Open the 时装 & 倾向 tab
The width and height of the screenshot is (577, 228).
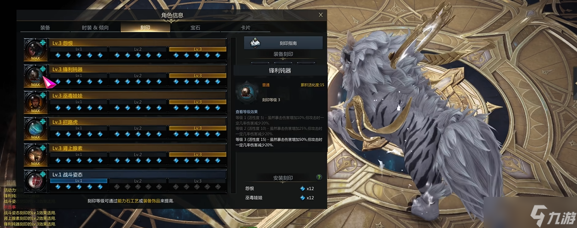[x=95, y=28]
